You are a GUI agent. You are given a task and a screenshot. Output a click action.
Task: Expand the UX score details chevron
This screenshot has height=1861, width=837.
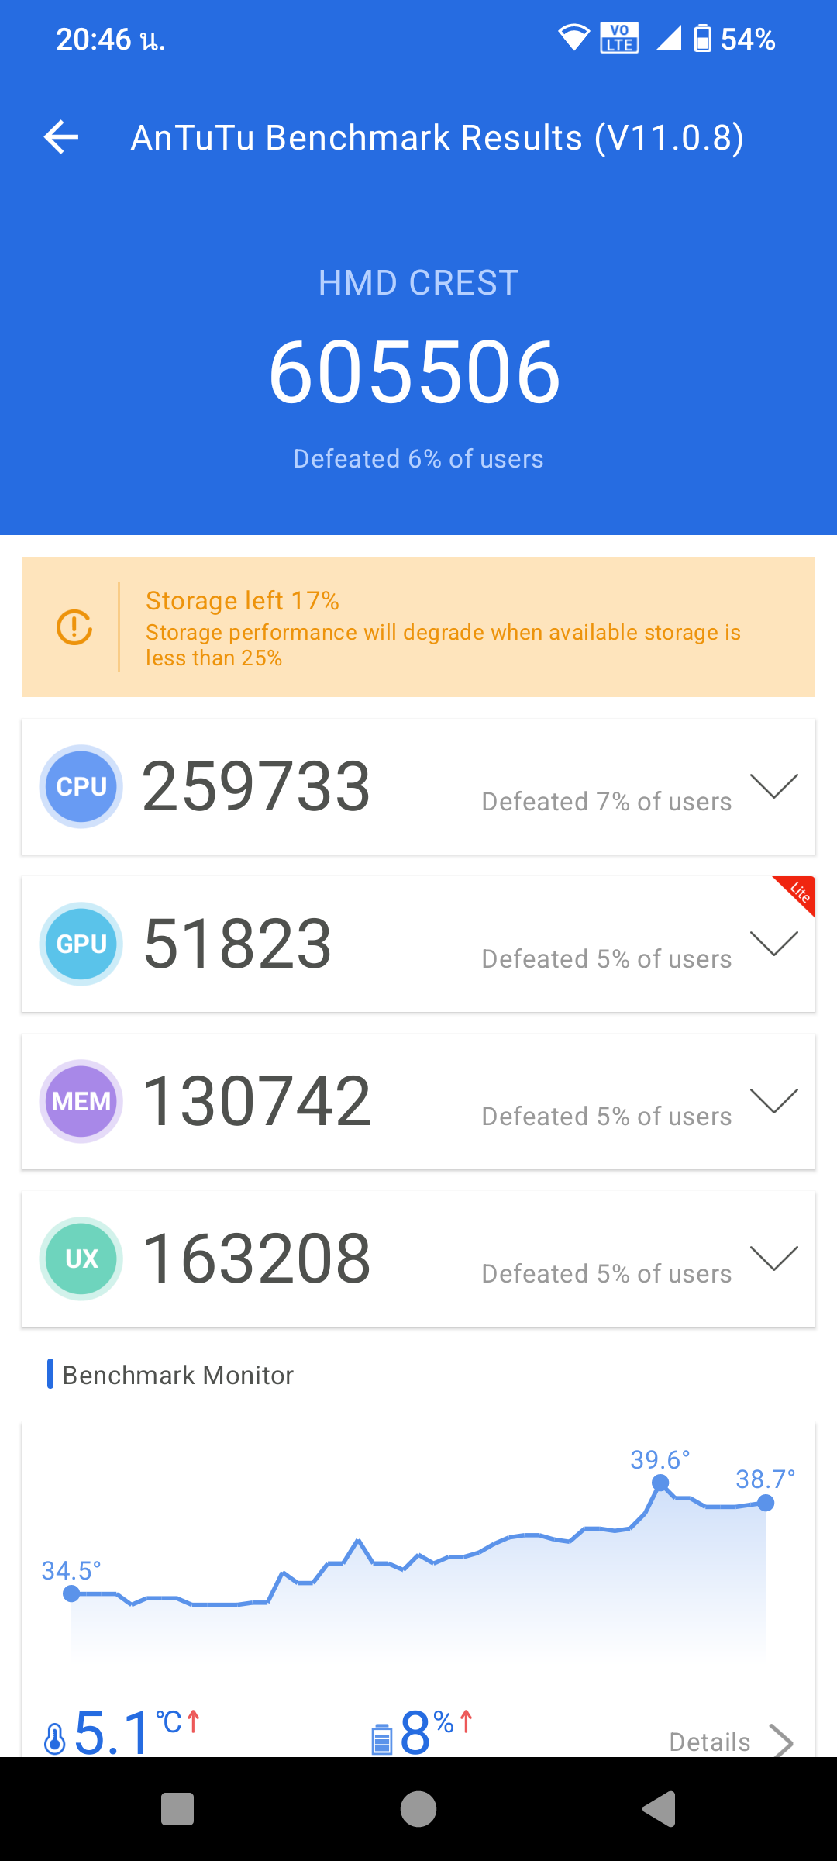coord(773,1259)
